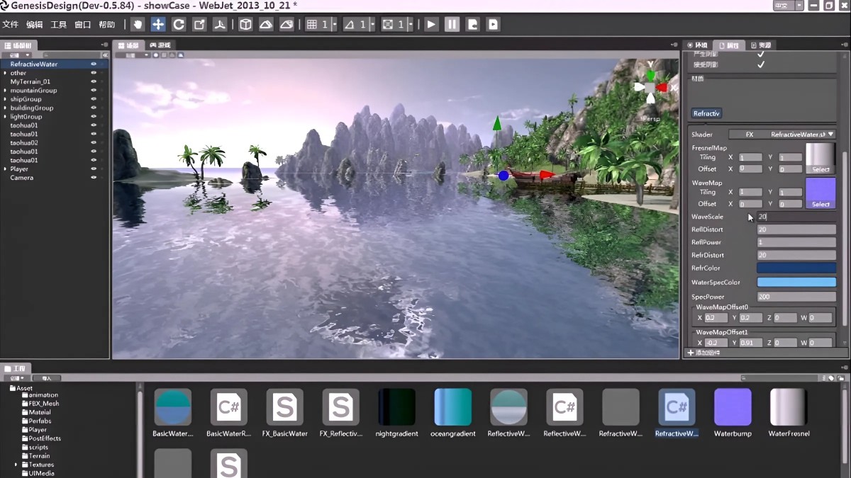851x478 pixels.
Task: Click the Refractiv material button
Action: [706, 113]
